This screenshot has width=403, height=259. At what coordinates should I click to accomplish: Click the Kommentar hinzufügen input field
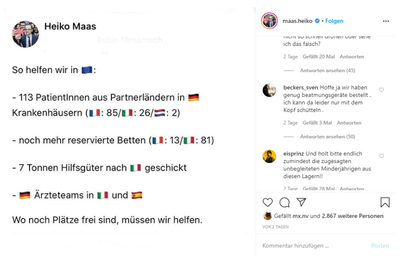[x=312, y=246]
